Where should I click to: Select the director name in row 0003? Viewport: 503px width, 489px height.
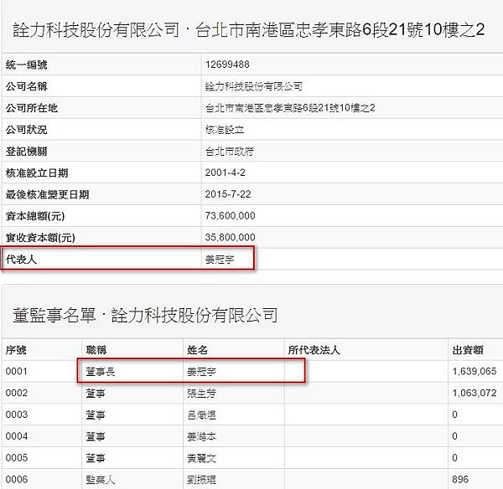pyautogui.click(x=201, y=415)
